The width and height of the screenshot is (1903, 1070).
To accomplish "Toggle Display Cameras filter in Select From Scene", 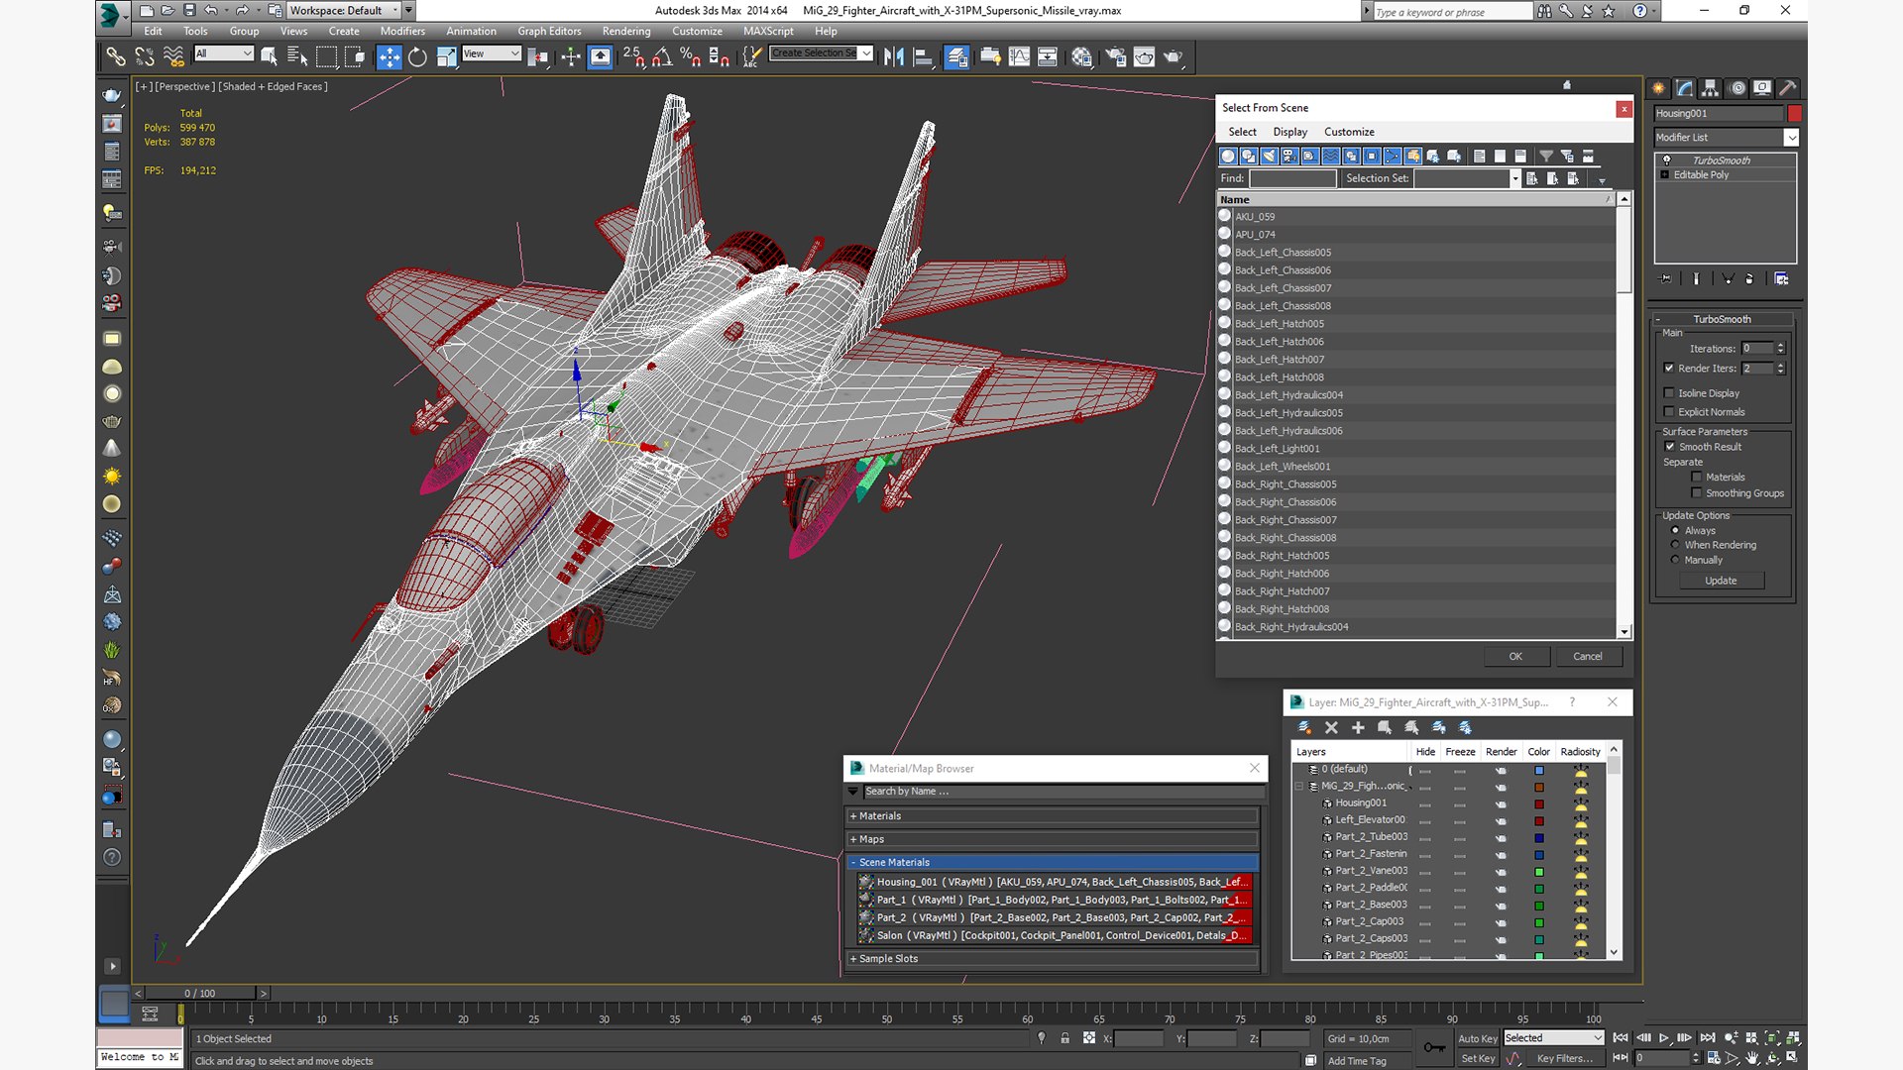I will pos(1289,156).
